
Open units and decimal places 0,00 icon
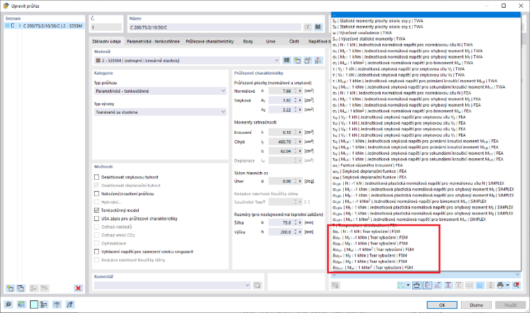(22, 305)
